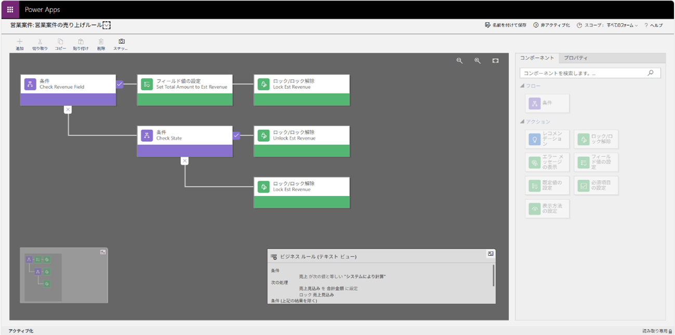Expand the business rule name dropdown chevron
The height and width of the screenshot is (335, 675).
tap(107, 25)
